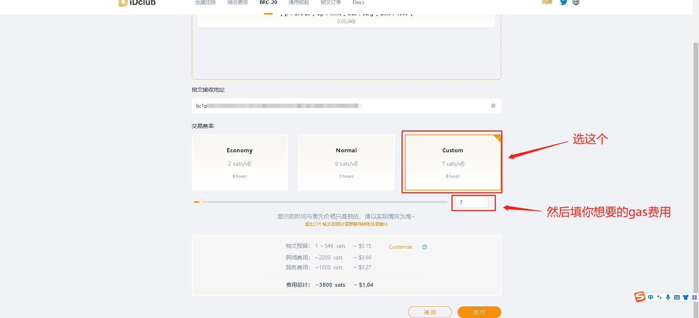The height and width of the screenshot is (318, 699).
Task: Open the Sogou soft keyboard icon
Action: pos(677,297)
